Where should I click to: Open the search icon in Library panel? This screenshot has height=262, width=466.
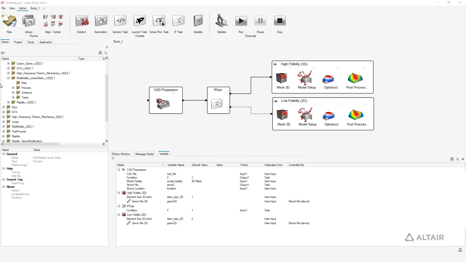pos(106,53)
